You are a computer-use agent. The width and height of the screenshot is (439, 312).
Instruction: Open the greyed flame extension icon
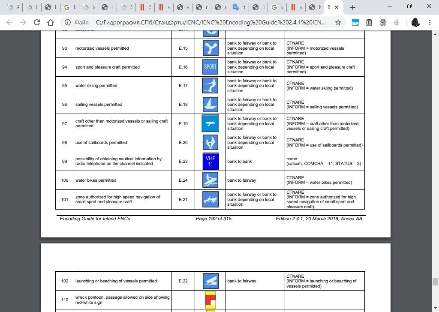coord(396,22)
